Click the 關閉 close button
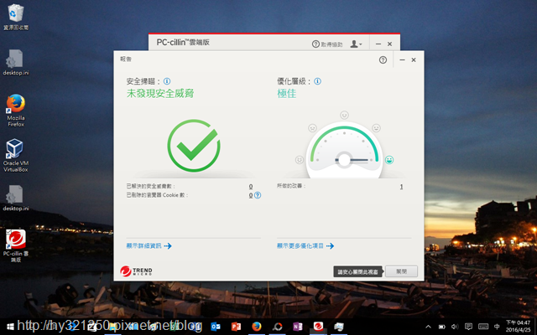The width and height of the screenshot is (537, 335). (x=401, y=271)
